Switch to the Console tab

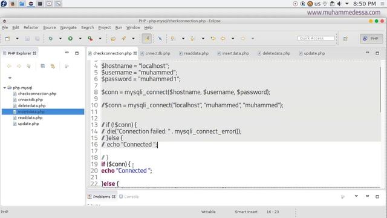[x=129, y=197]
